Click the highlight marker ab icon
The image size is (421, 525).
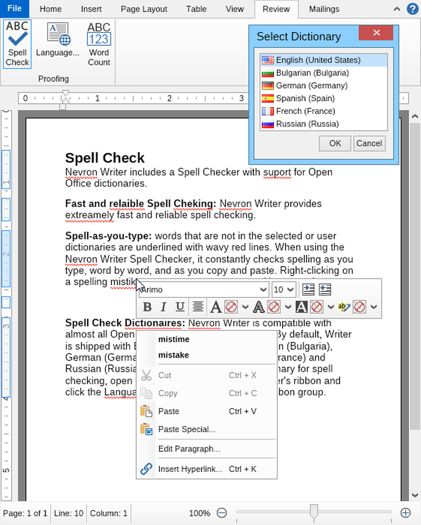344,307
